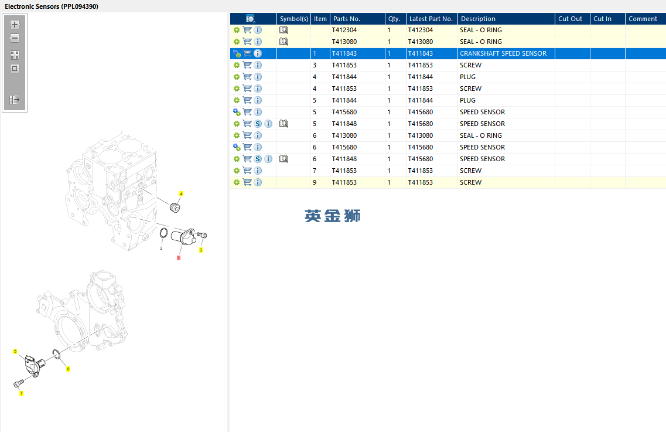The width and height of the screenshot is (666, 432).
Task: Open symbol book icon for first T413080 row
Action: (284, 42)
